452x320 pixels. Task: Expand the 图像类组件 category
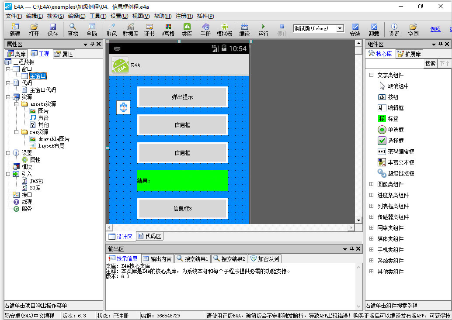click(x=372, y=184)
